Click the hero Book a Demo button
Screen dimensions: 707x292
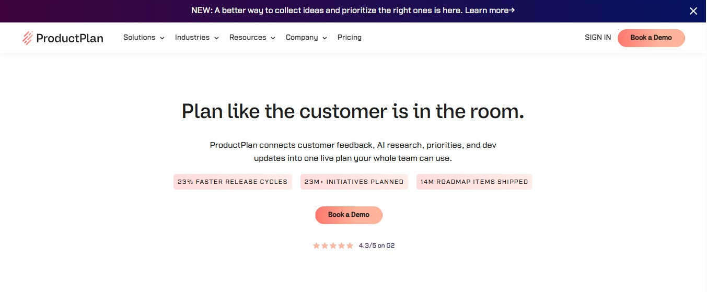[x=349, y=215]
